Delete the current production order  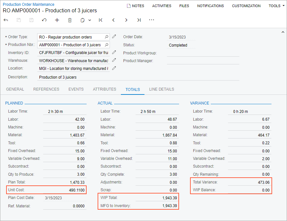(70, 20)
